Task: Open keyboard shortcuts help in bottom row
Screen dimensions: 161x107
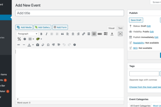Action: point(75,45)
